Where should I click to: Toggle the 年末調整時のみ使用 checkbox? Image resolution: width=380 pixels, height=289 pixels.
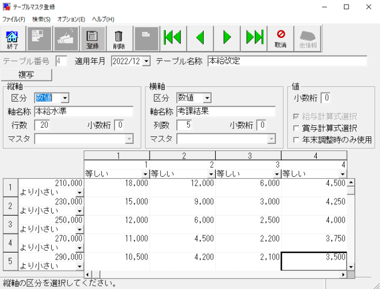coord(296,139)
